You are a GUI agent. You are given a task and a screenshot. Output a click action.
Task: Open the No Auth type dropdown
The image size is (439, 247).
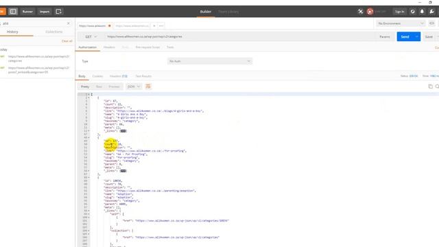[x=210, y=61]
